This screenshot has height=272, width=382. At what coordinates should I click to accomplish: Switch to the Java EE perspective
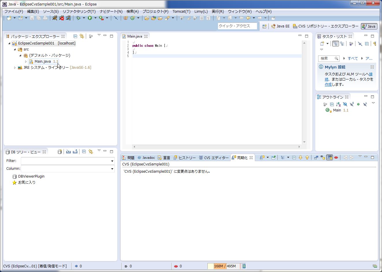click(280, 26)
